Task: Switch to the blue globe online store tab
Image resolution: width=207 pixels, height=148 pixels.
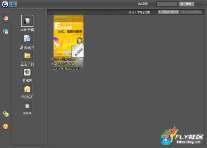Action: pos(6,31)
